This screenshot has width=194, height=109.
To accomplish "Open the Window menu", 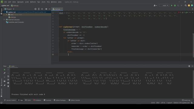I will tap(54, 2).
